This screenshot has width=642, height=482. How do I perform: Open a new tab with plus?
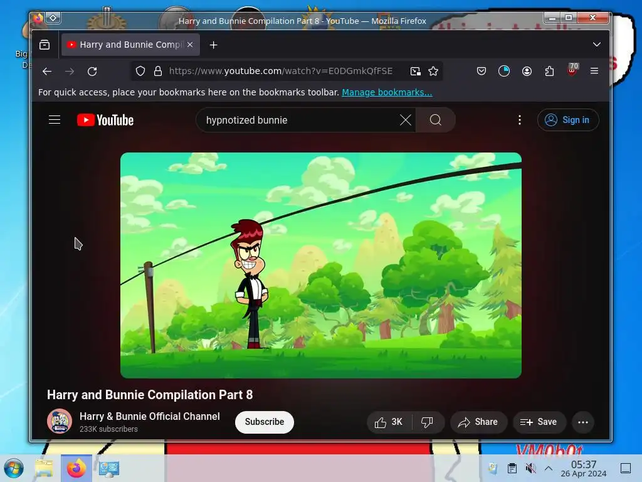coord(213,45)
